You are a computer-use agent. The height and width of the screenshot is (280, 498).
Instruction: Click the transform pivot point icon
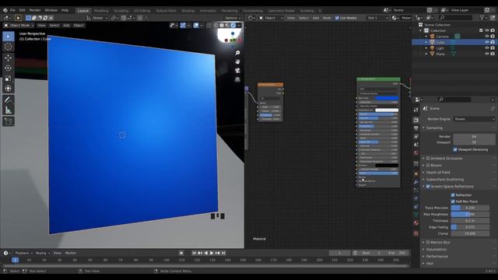pyautogui.click(x=115, y=18)
